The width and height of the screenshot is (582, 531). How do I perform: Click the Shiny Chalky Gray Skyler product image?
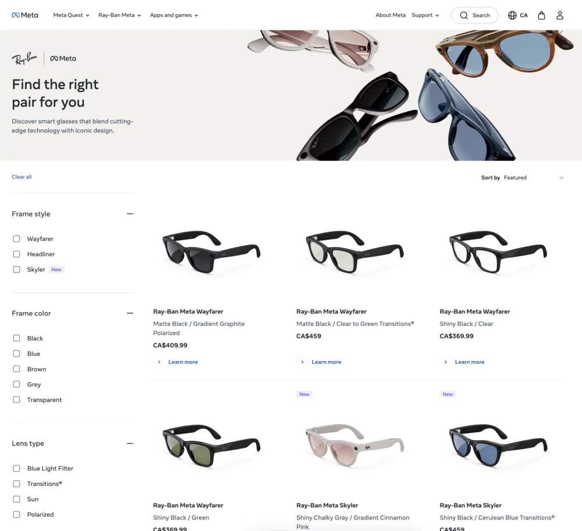[354, 445]
